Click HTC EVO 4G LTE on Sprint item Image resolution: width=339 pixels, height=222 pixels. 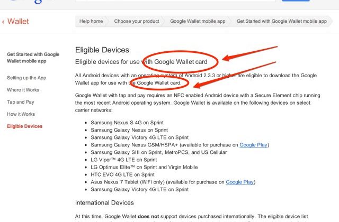(x=122, y=174)
